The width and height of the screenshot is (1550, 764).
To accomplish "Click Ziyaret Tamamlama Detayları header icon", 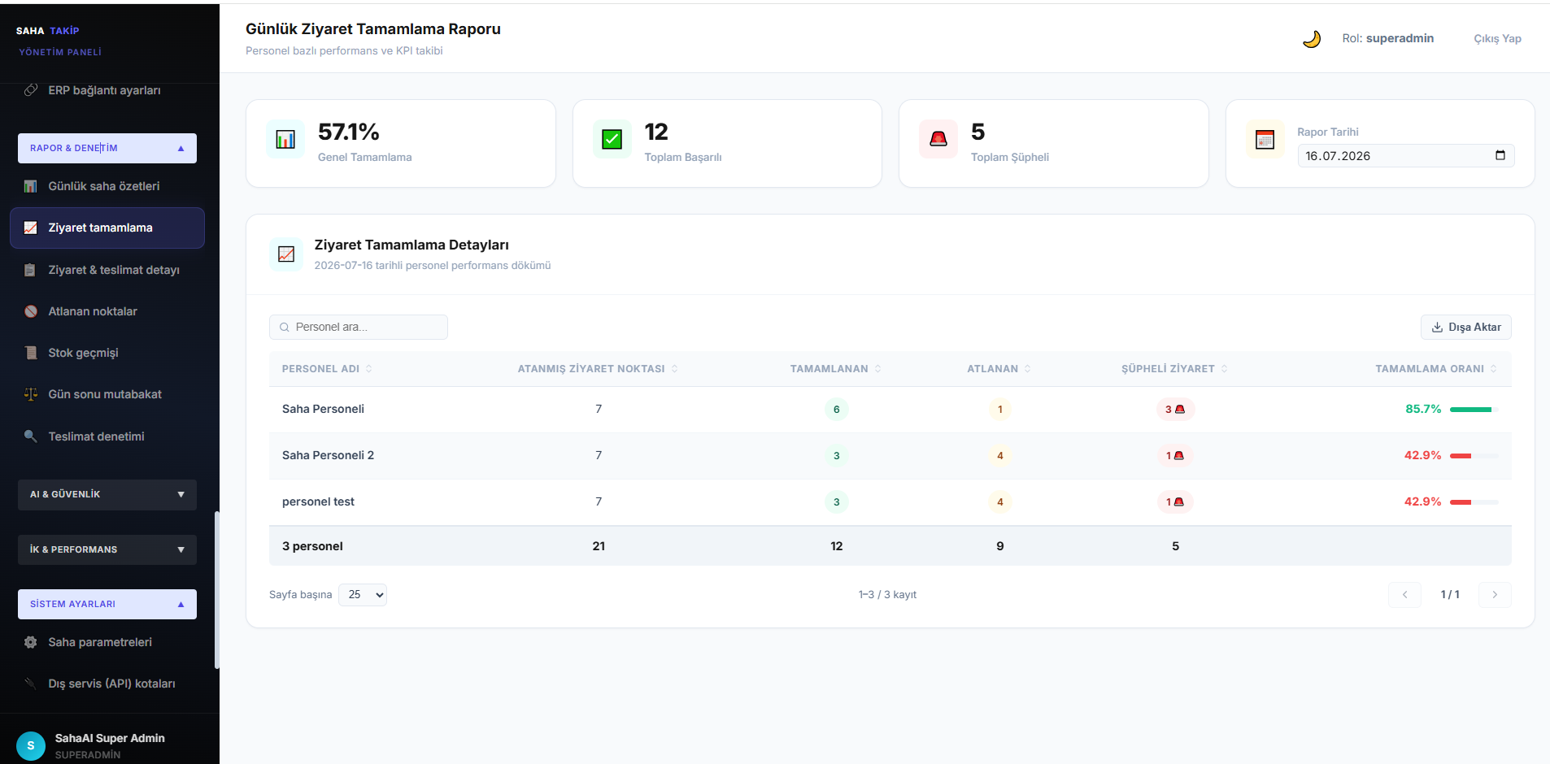I will click(x=286, y=254).
